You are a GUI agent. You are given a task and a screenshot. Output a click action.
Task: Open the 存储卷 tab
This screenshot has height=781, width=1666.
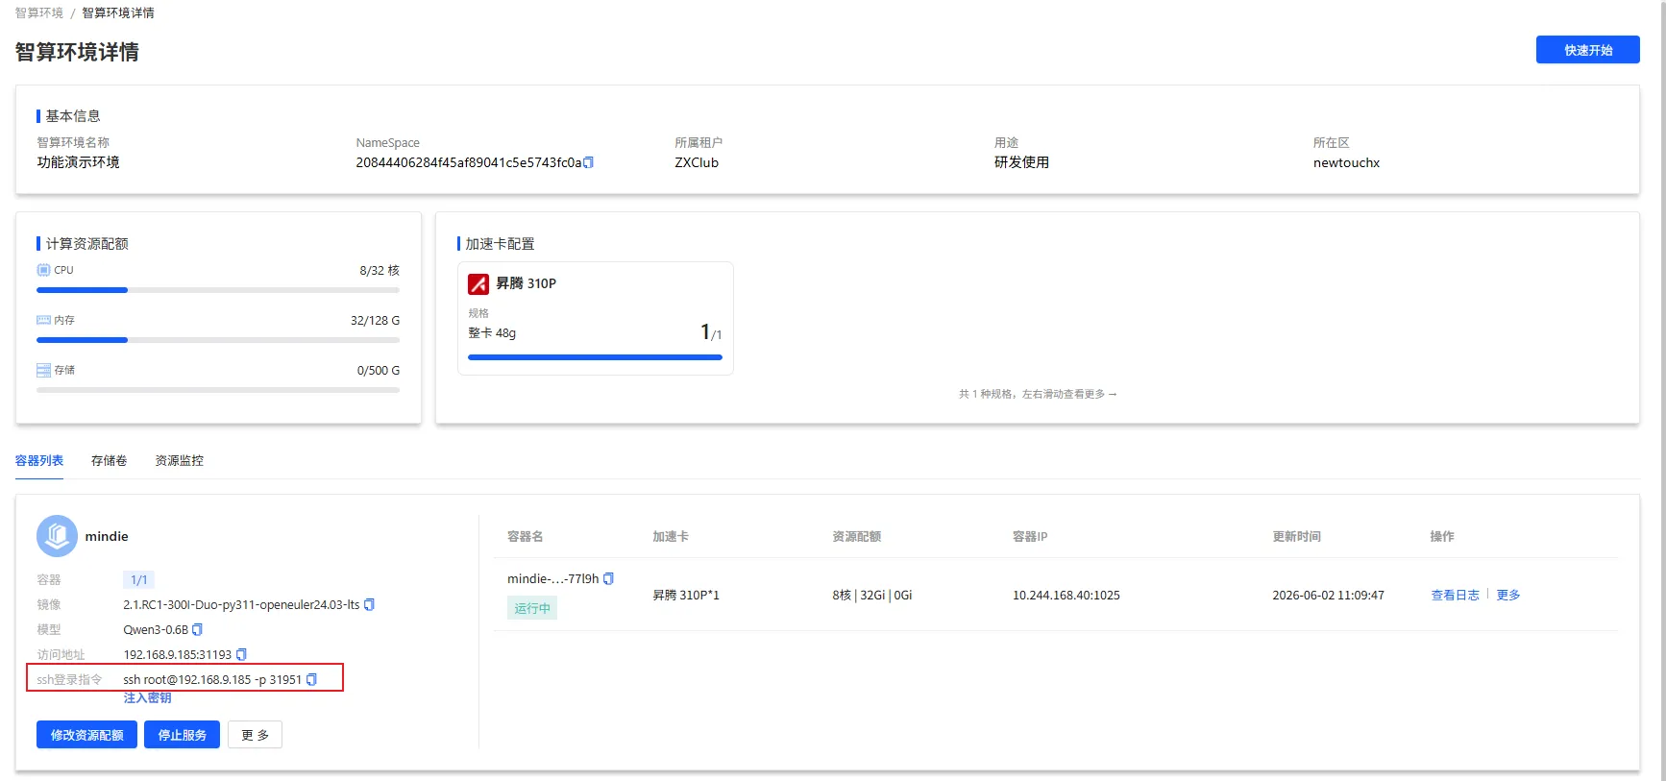[x=109, y=460]
